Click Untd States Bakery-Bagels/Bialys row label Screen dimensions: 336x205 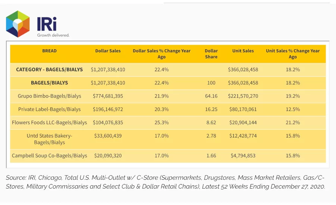coord(50,139)
